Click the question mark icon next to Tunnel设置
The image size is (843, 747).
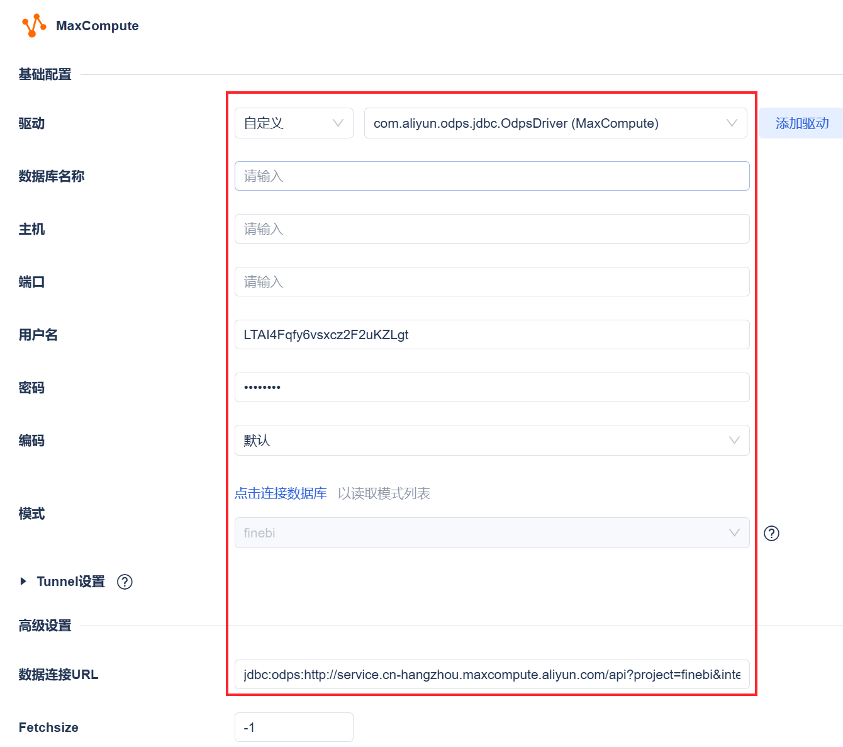[x=125, y=581]
